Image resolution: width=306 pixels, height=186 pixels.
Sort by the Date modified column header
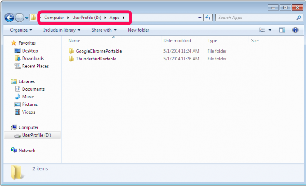point(177,40)
